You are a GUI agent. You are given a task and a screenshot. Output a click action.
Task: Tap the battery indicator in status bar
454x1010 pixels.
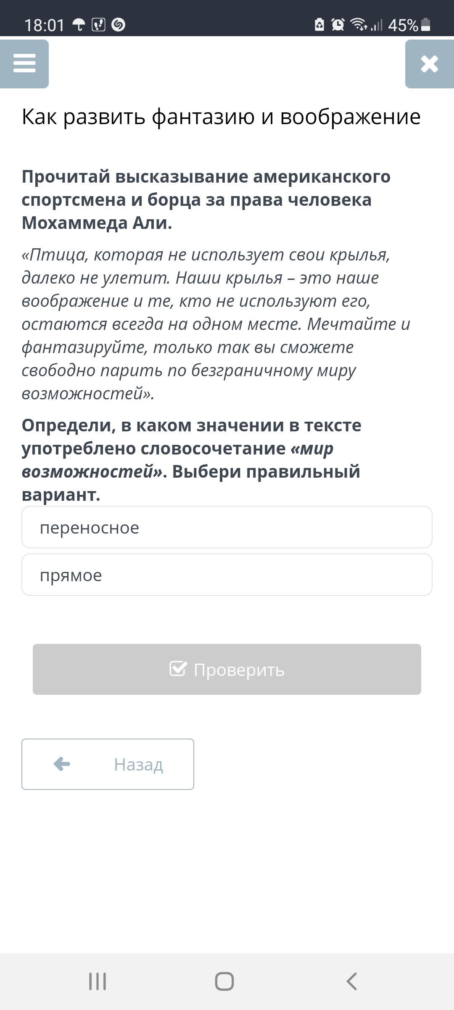[x=426, y=25]
